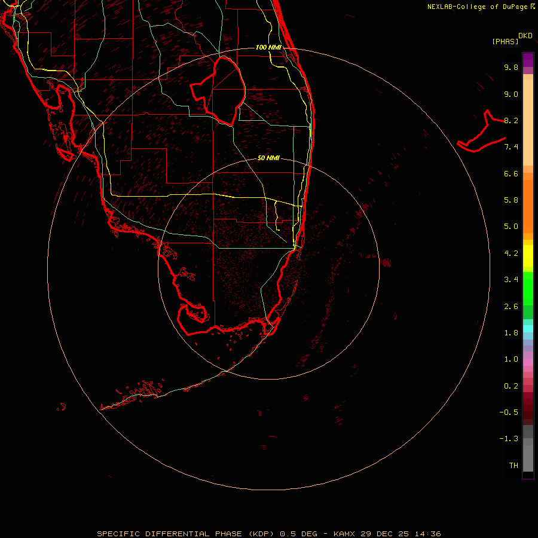The image size is (538, 538).
Task: Select the -1.3 legend value
Action: click(509, 439)
